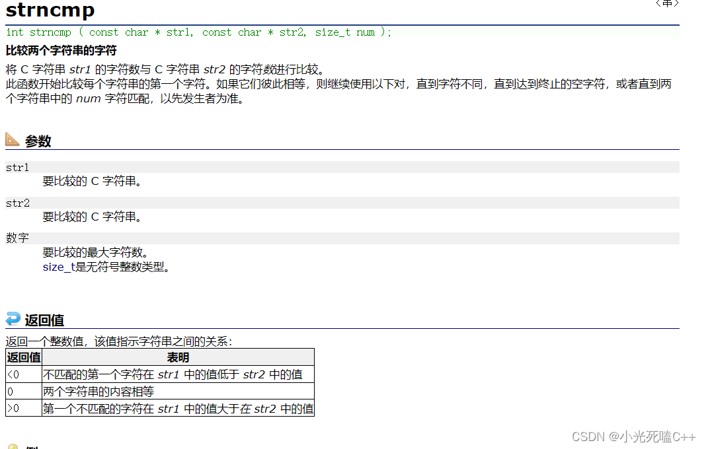This screenshot has width=706, height=449.
Task: Click the ruler icon beside 参数 heading
Action: [13, 138]
